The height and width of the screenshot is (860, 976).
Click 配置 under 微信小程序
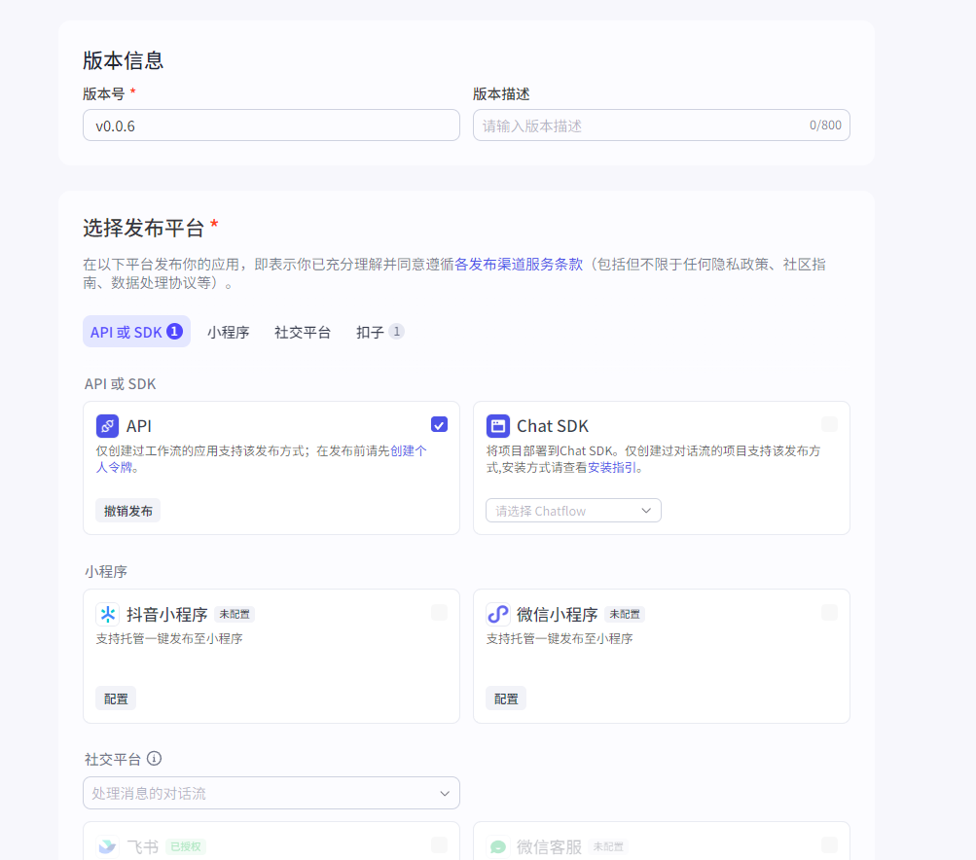point(506,699)
